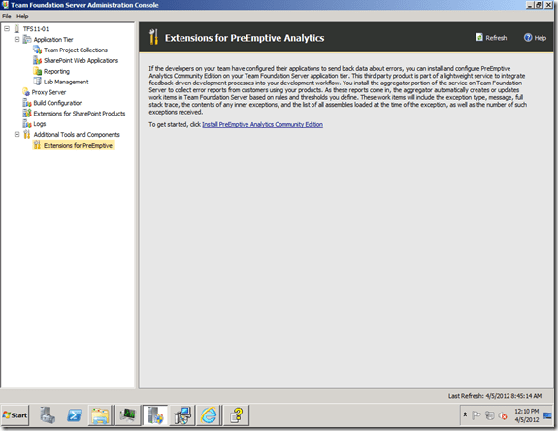The width and height of the screenshot is (558, 431).
Task: Click the Application Tier icon
Action: coord(27,39)
